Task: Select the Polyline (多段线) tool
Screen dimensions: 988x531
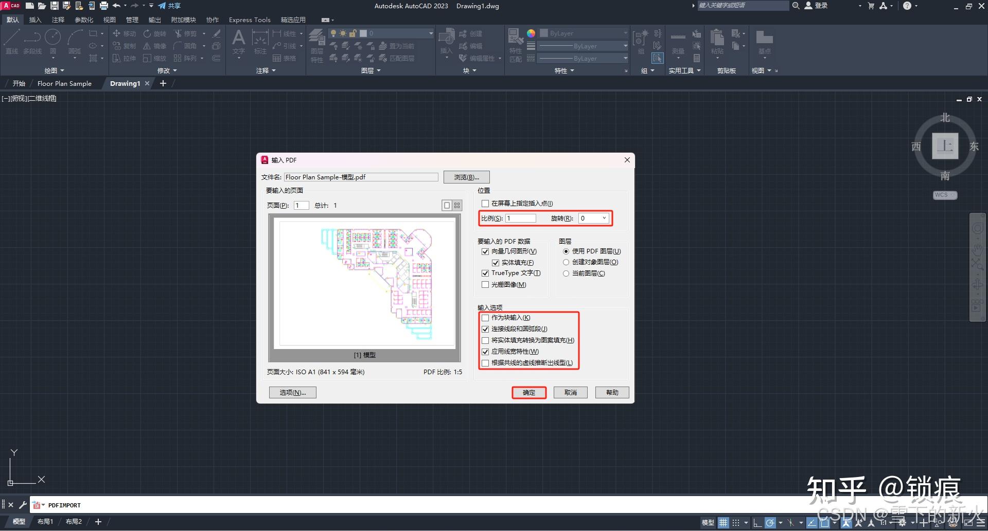Action: click(x=32, y=41)
